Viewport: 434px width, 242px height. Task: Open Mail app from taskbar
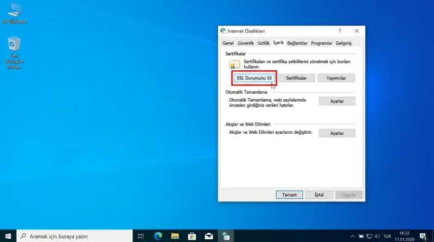tap(209, 236)
